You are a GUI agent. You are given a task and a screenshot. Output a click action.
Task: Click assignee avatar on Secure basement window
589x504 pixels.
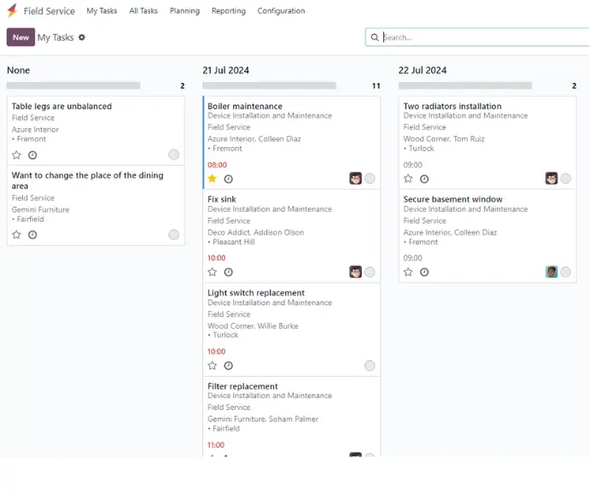point(551,272)
